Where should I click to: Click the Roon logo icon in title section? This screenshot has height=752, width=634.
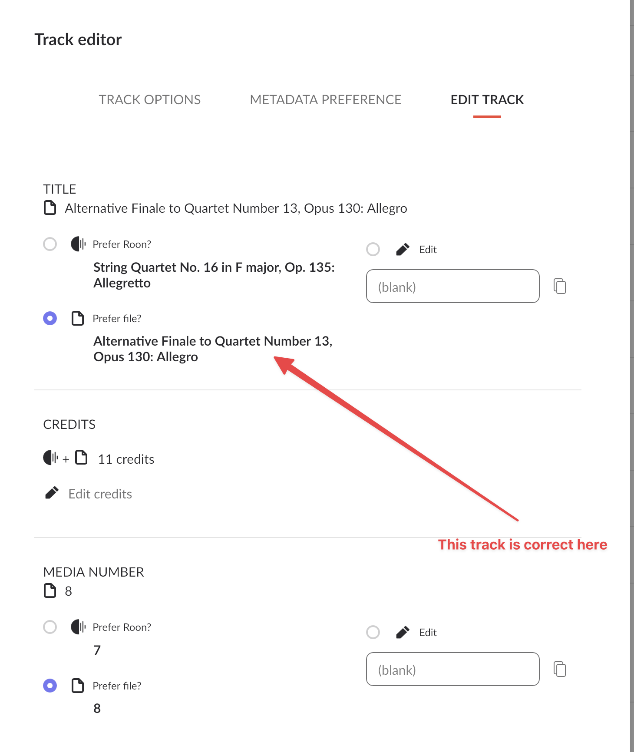pyautogui.click(x=78, y=244)
